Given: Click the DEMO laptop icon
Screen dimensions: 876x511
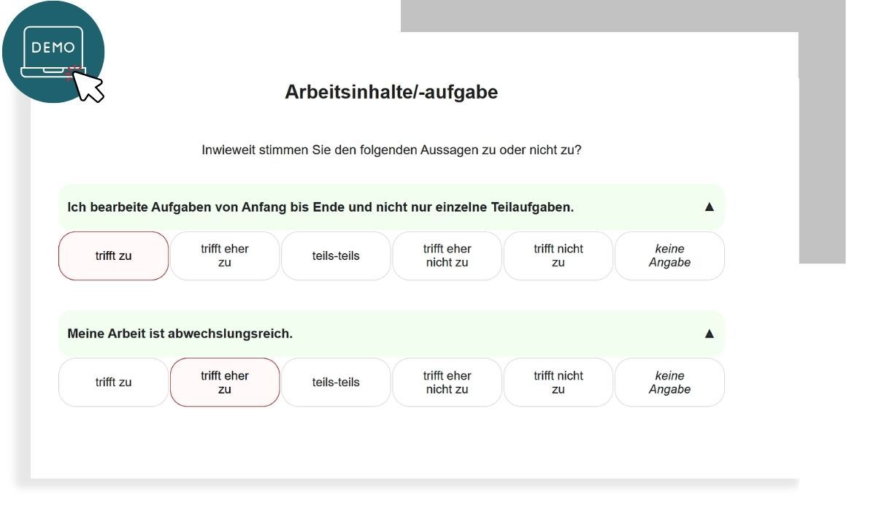Looking at the screenshot, I should coord(53,52).
